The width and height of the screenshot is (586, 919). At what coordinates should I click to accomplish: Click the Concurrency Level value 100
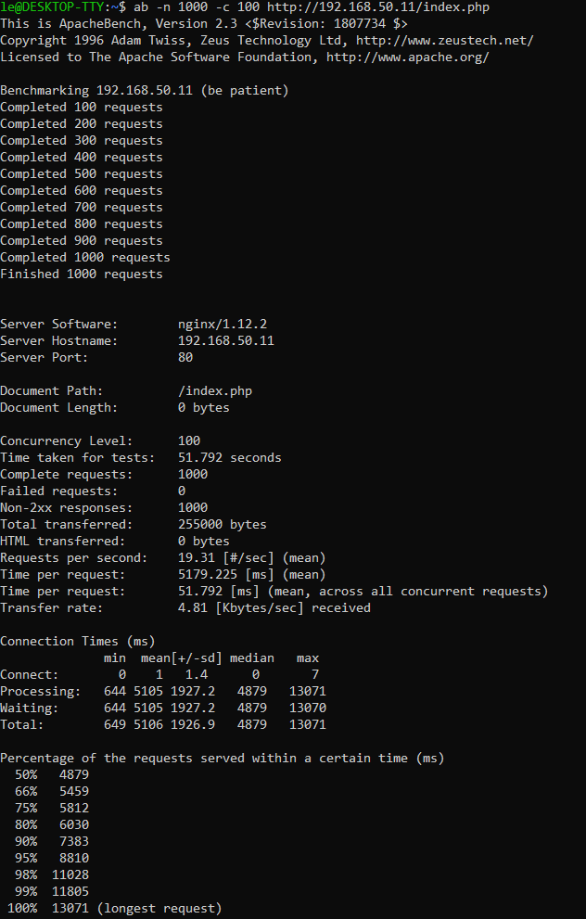(x=189, y=440)
